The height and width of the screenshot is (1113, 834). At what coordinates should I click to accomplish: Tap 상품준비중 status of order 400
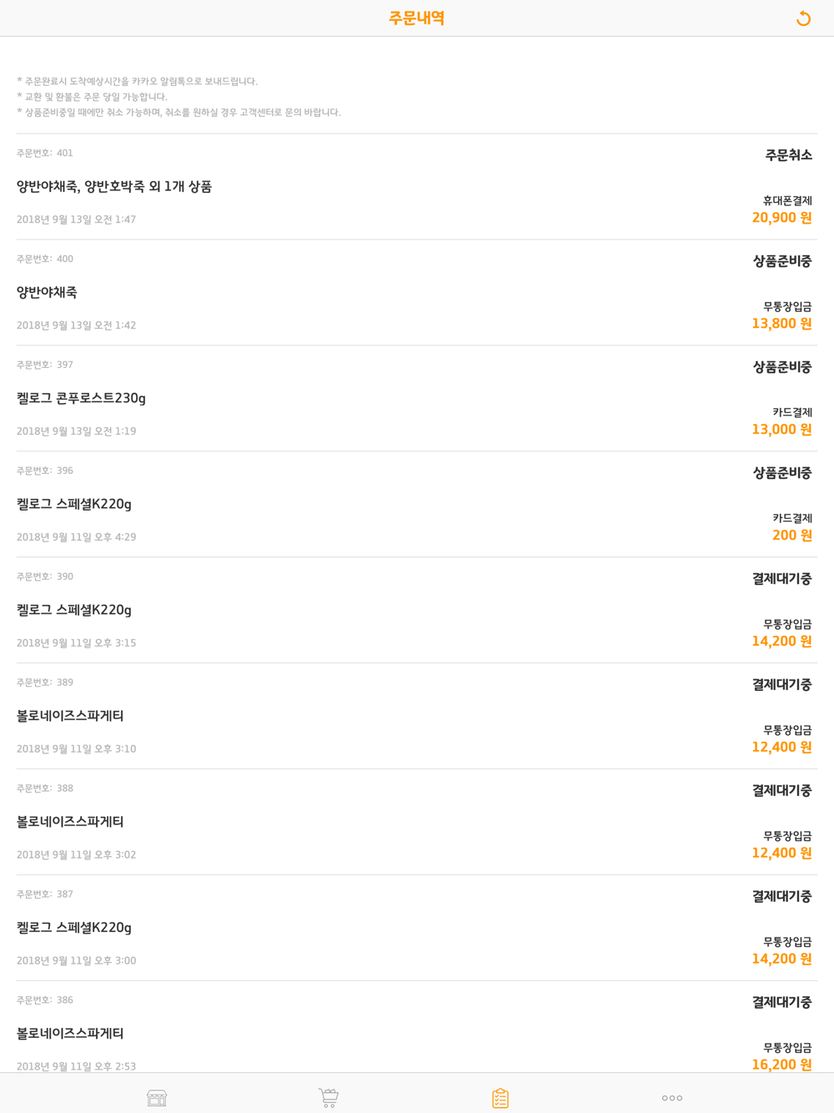[781, 261]
